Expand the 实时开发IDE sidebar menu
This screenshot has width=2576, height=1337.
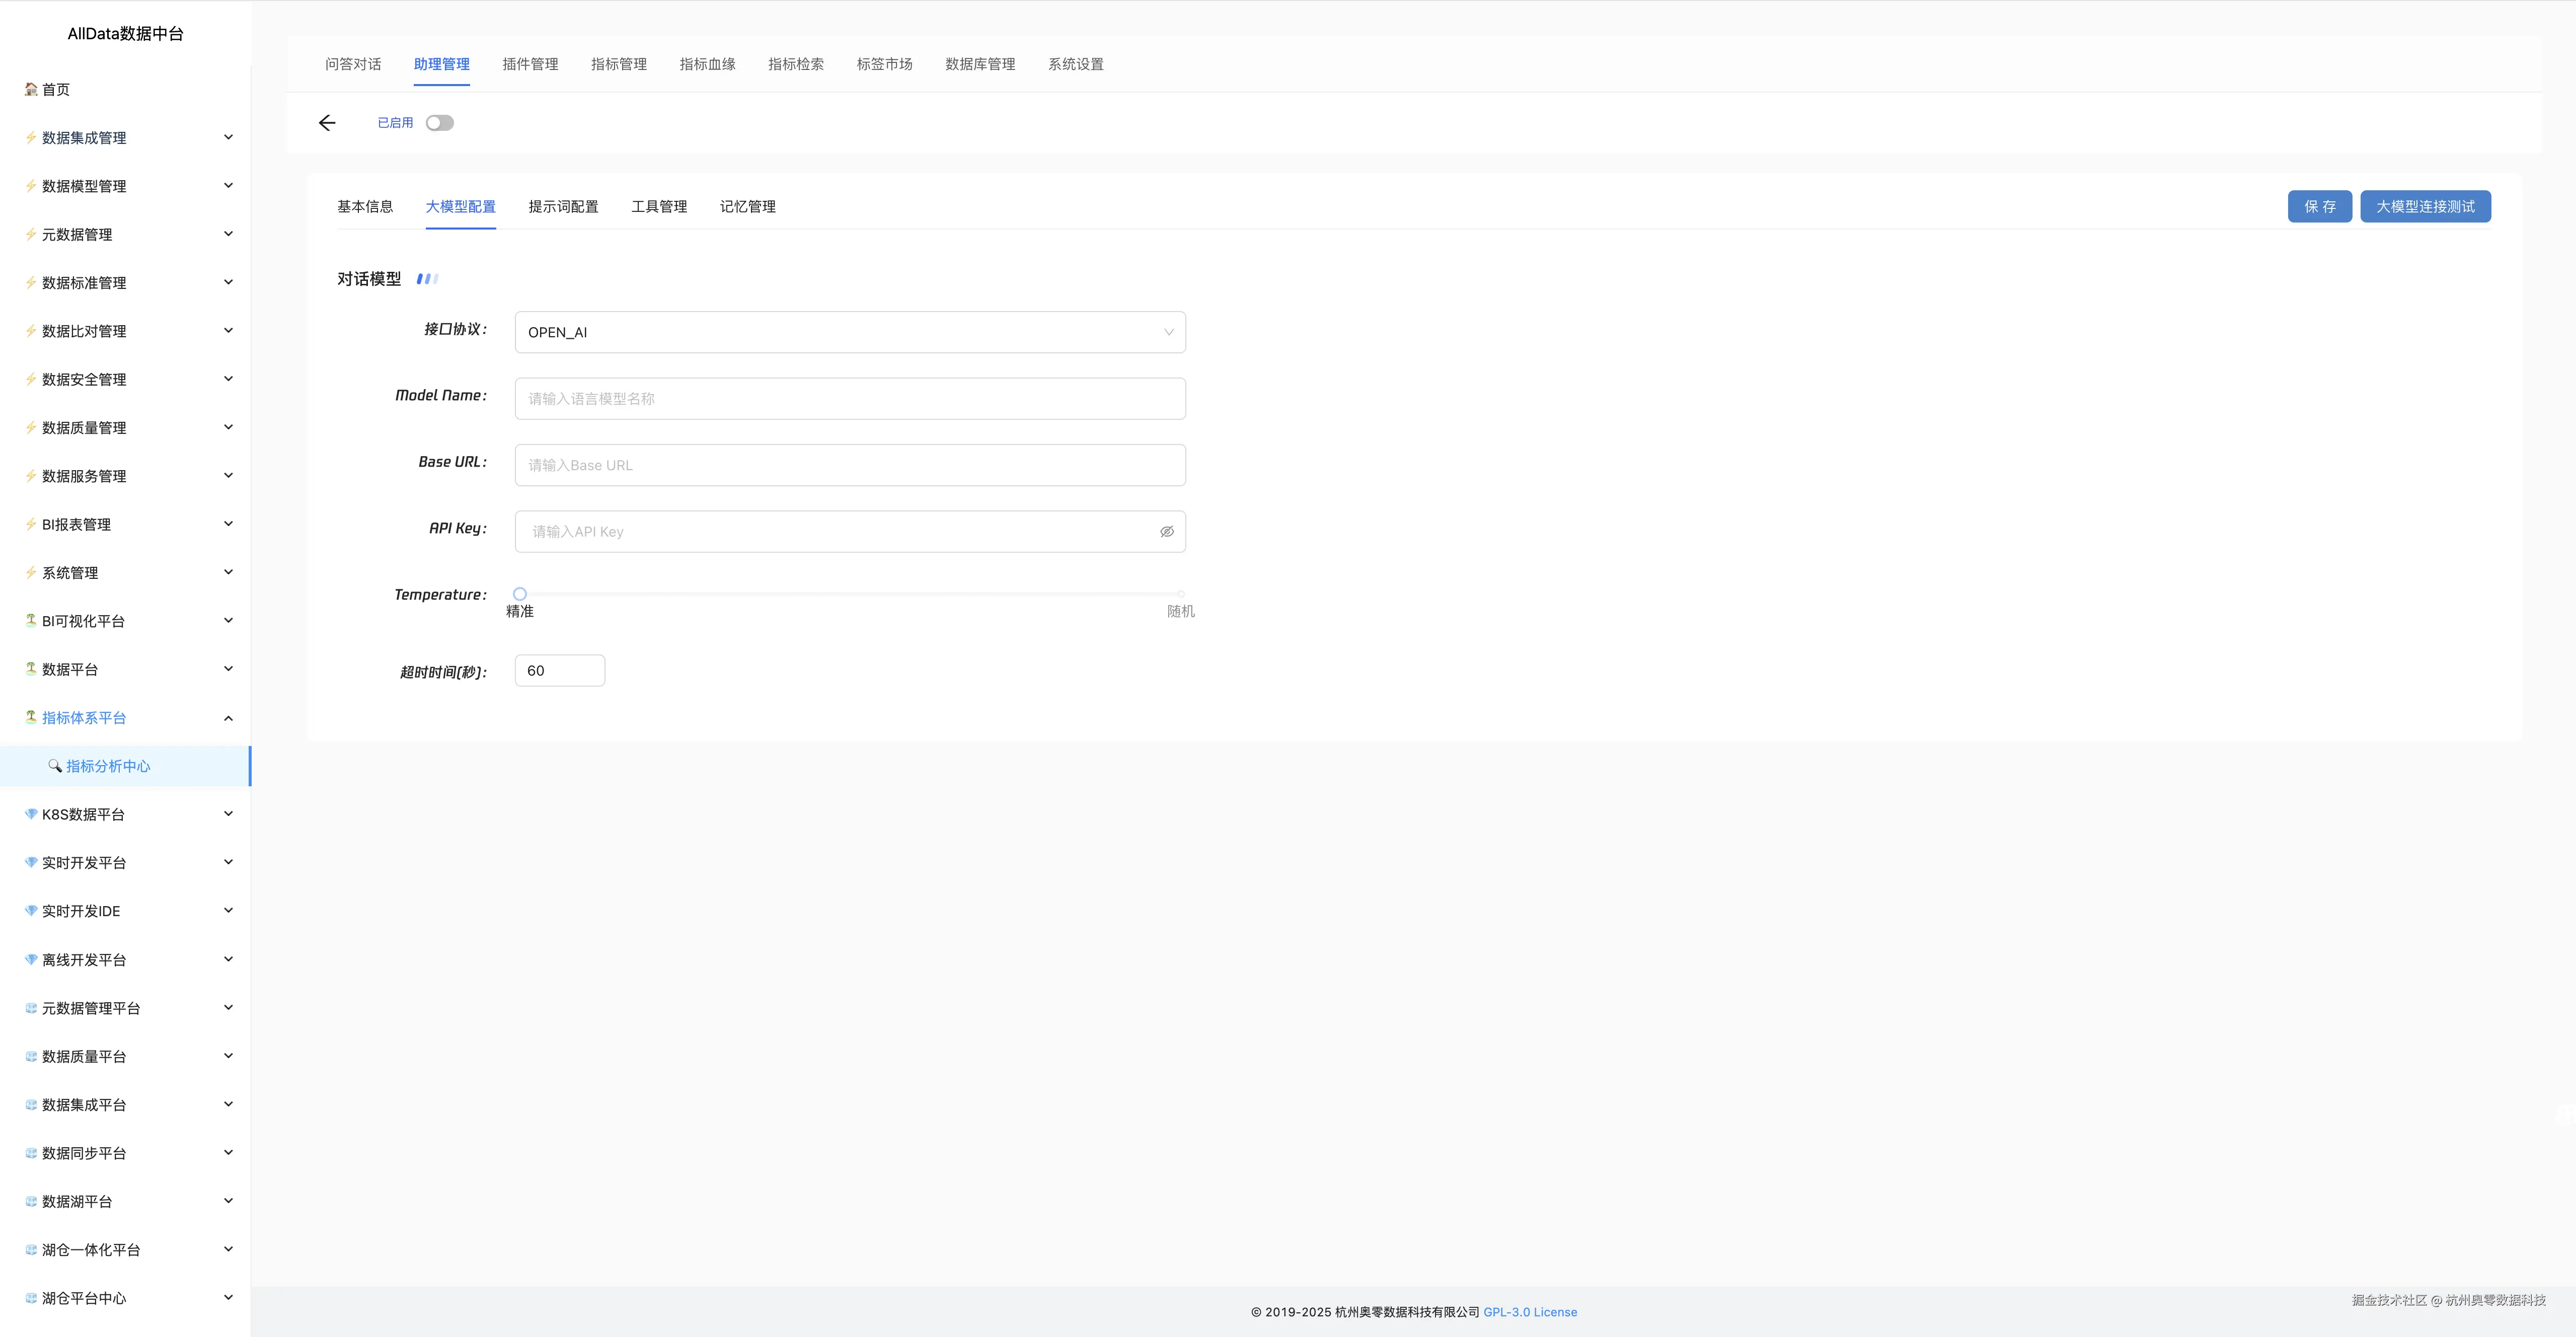tap(228, 911)
